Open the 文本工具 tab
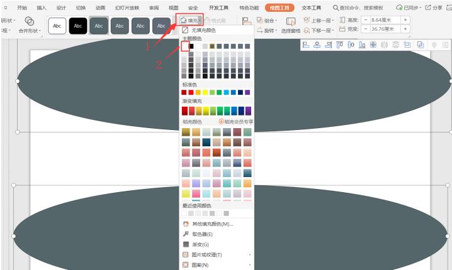 [312, 8]
